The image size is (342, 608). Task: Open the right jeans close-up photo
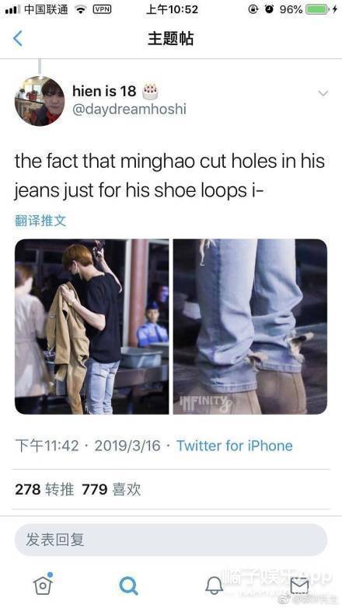coord(250,326)
